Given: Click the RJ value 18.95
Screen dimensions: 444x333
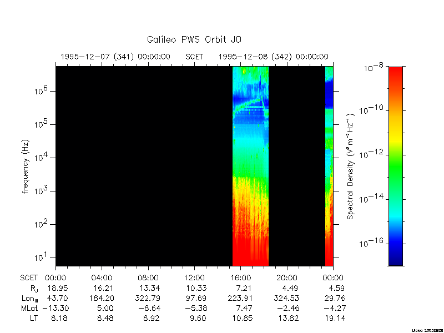Looking at the screenshot, I should pos(58,288).
